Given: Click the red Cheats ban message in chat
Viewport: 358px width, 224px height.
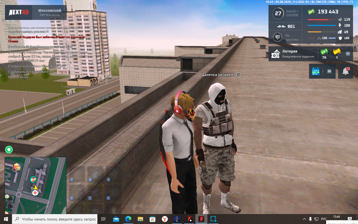Looking at the screenshot, I should (47, 39).
